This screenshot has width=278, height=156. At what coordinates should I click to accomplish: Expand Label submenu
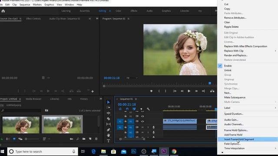point(275,108)
